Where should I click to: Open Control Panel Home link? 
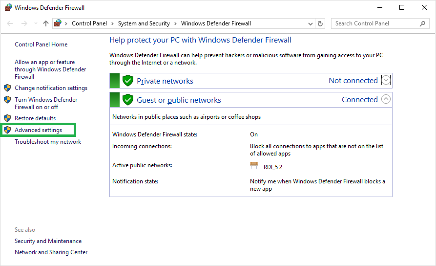point(41,44)
